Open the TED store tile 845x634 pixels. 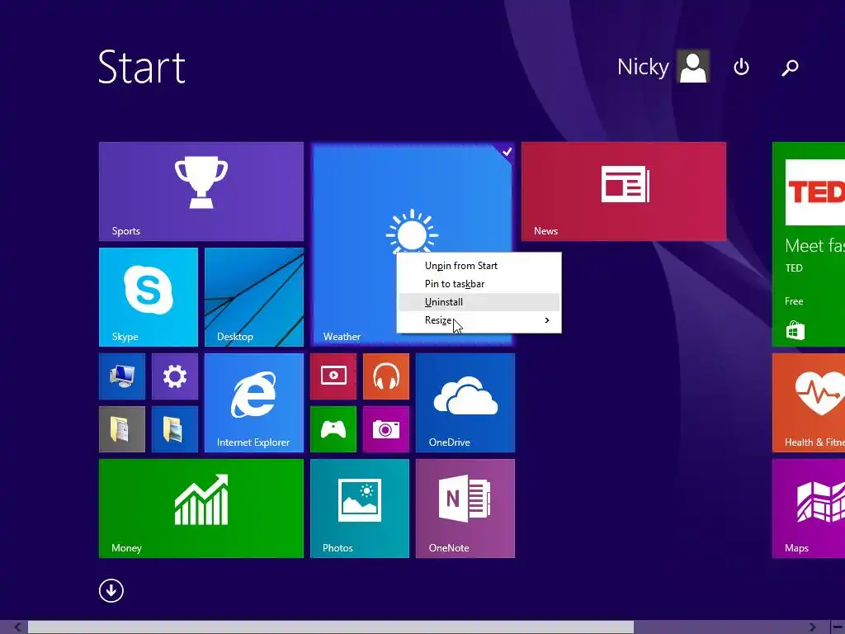click(809, 244)
